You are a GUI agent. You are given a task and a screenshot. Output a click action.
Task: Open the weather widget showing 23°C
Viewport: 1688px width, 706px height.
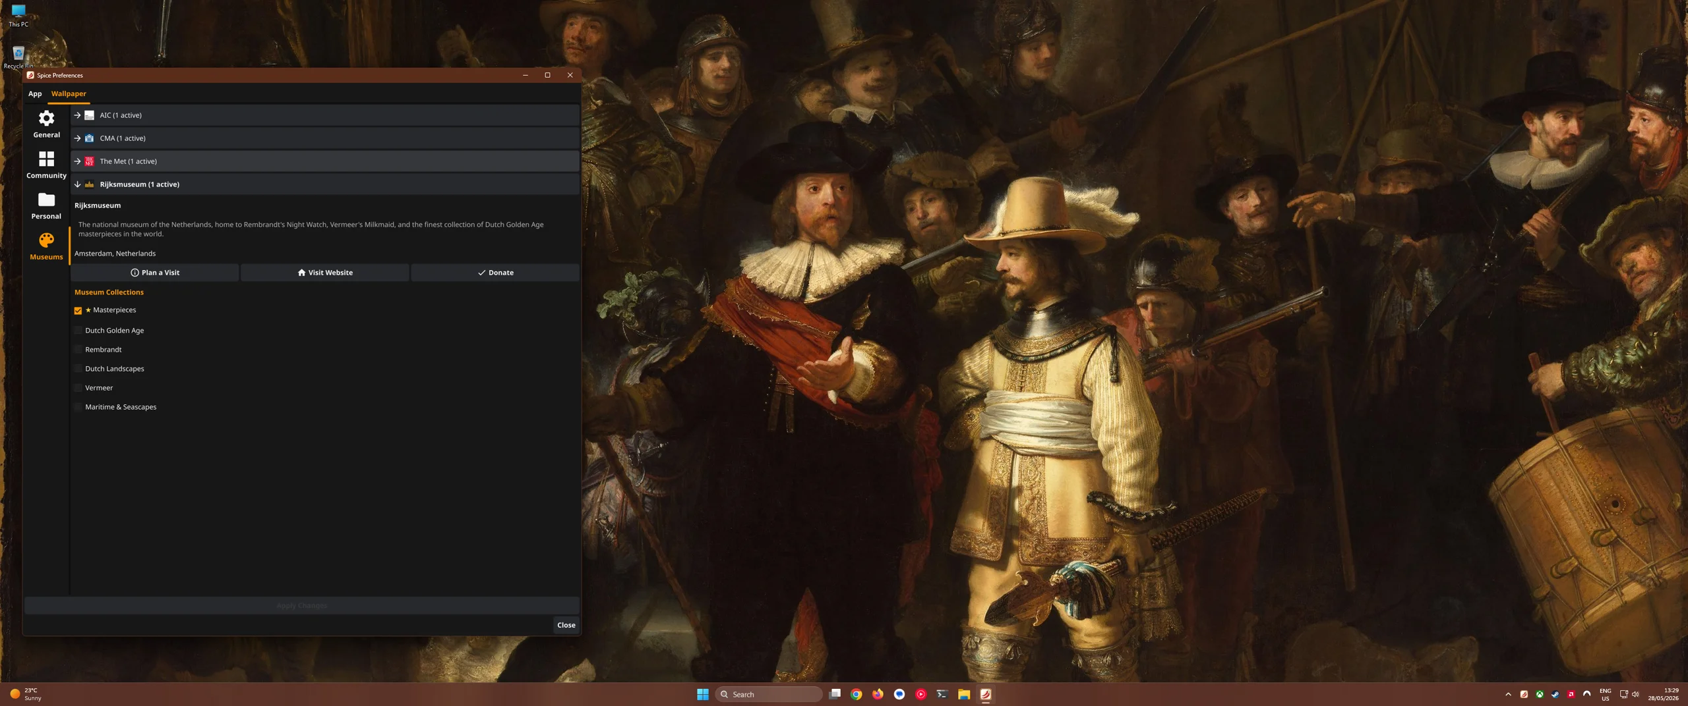pyautogui.click(x=26, y=694)
